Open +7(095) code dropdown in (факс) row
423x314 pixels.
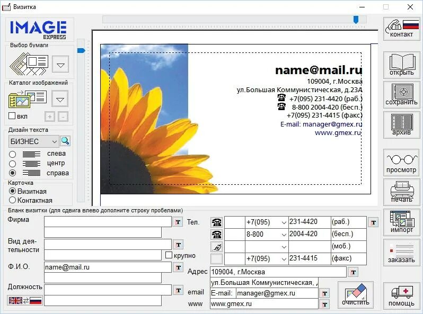point(284,259)
